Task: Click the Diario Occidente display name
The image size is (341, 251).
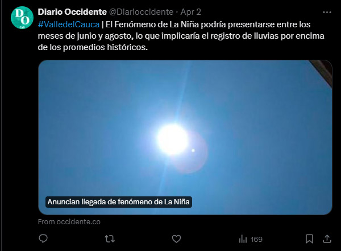Action: pos(72,12)
